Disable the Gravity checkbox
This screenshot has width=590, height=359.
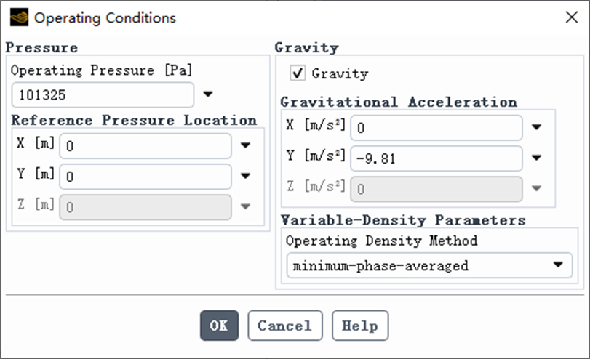point(298,73)
